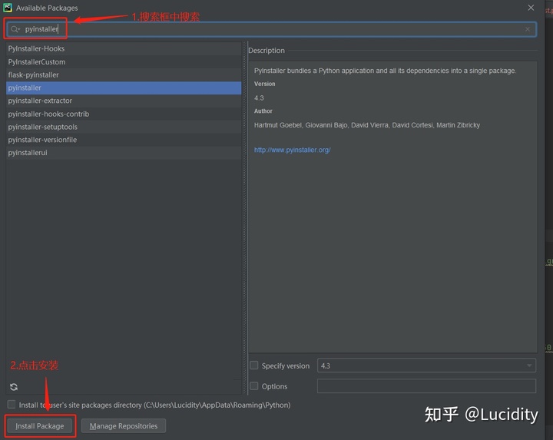Select PyInstaller-Hooks in the package list
553x440 pixels.
[124, 48]
